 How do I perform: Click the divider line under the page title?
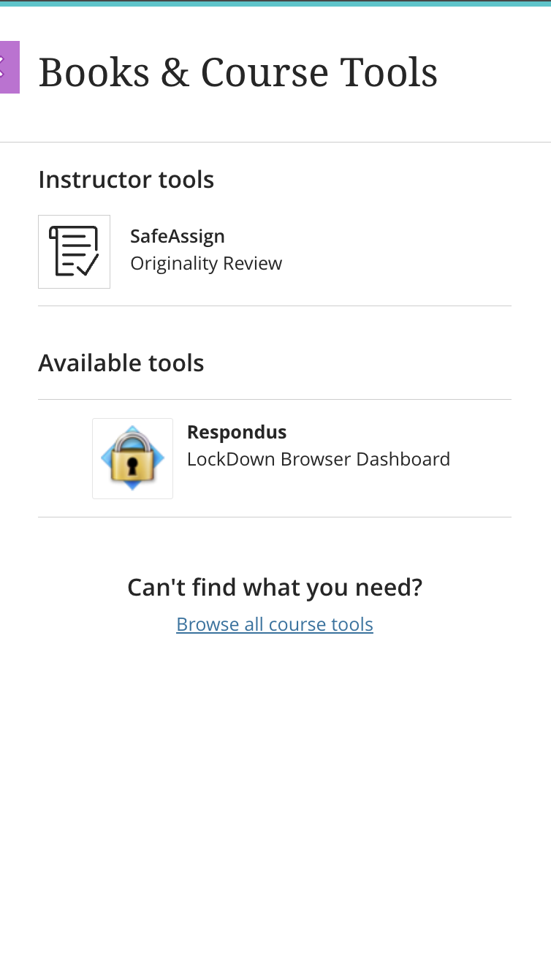tap(275, 142)
